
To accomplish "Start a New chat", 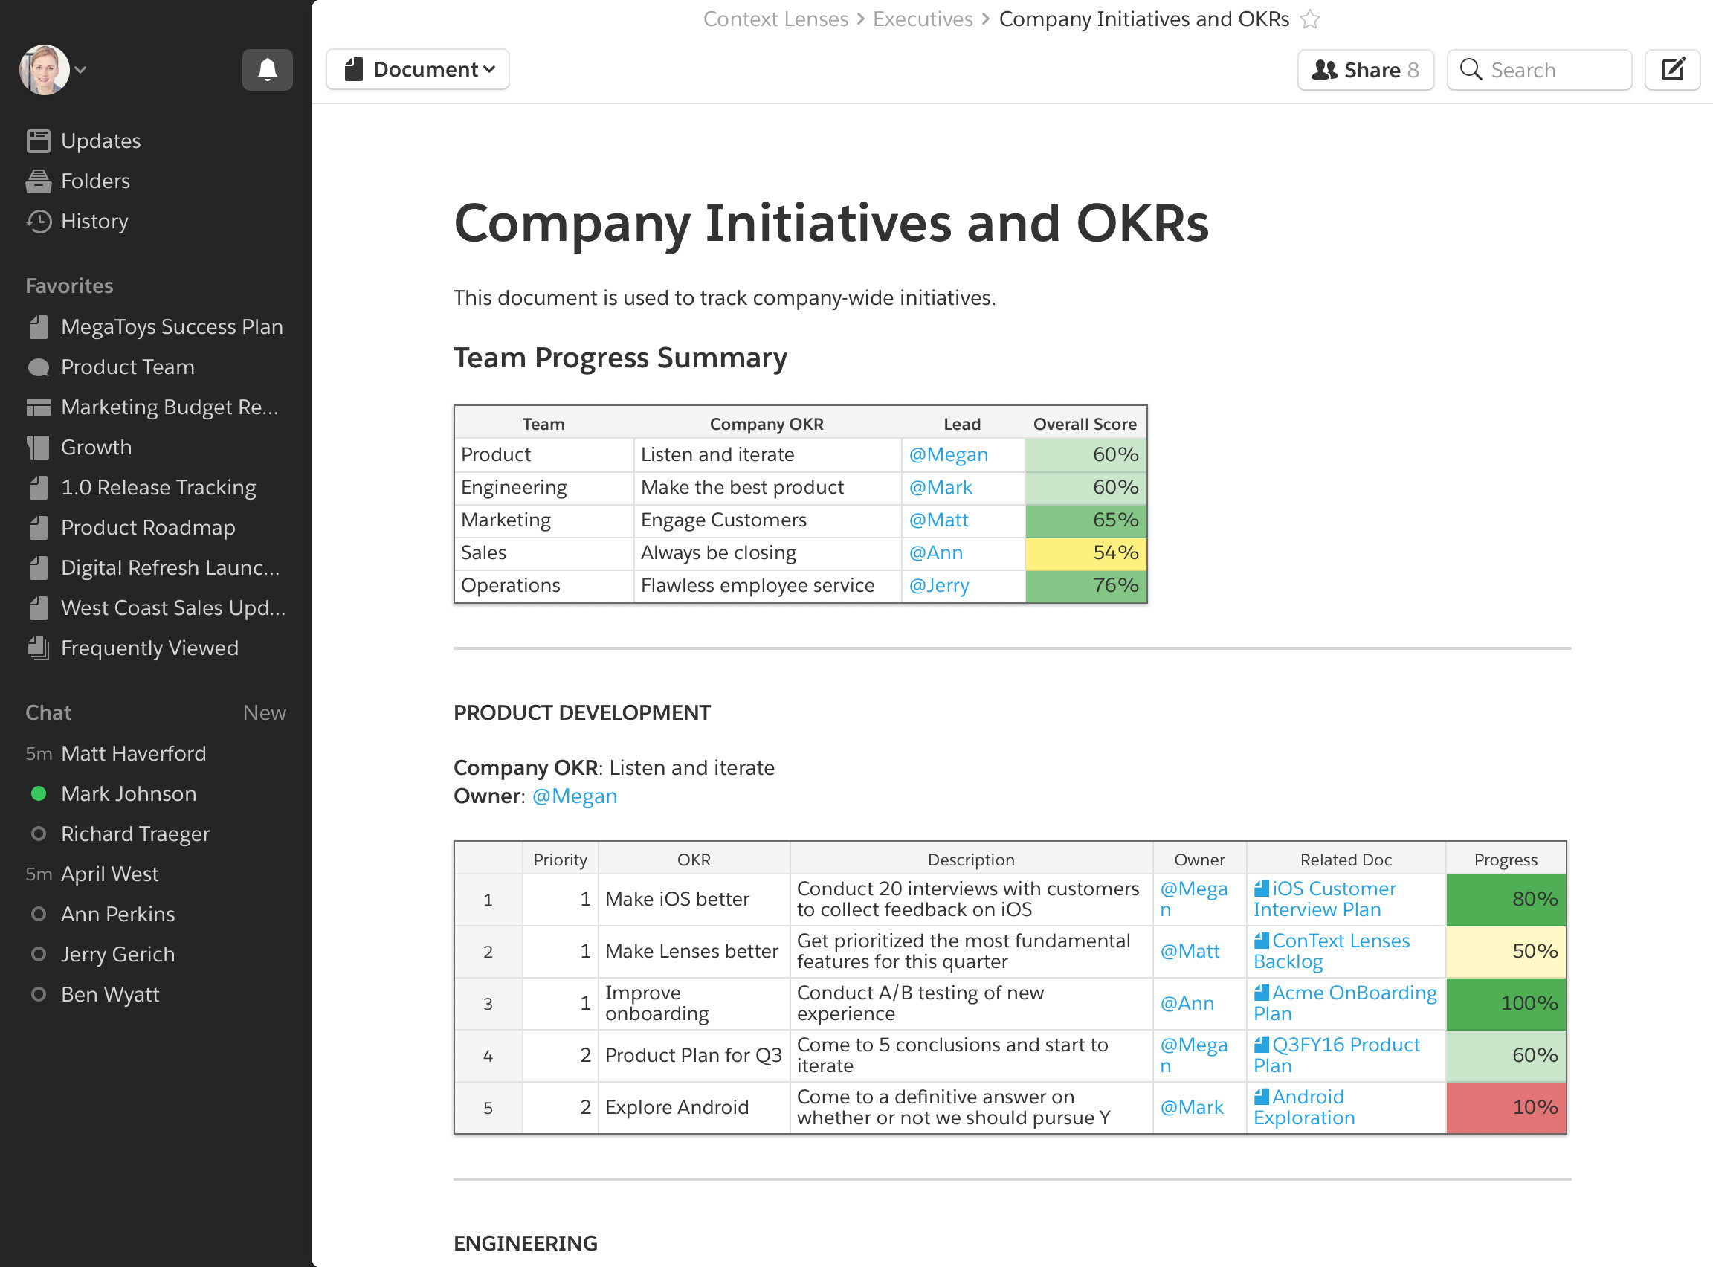I will click(264, 712).
